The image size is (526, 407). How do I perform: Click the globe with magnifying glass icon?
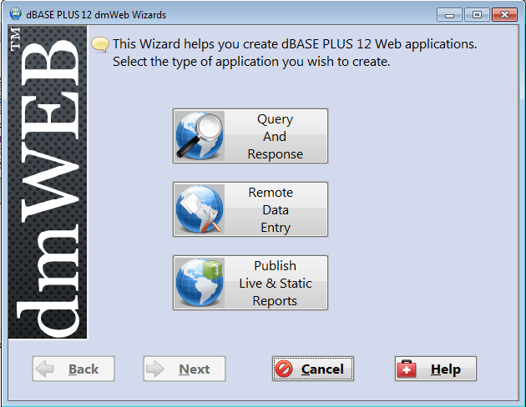200,136
